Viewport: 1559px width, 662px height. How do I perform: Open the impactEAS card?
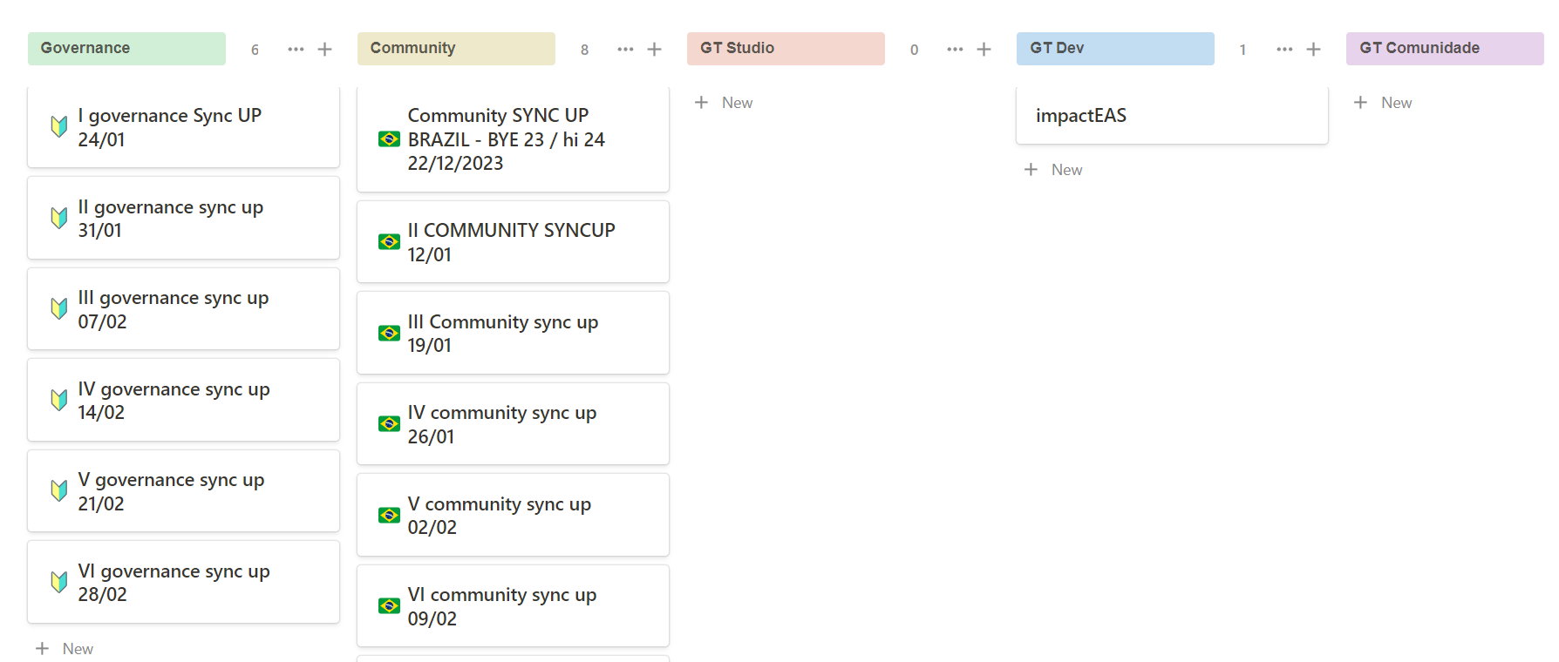1172,115
